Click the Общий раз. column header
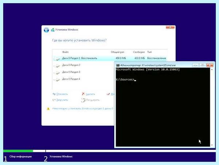 pos(118,52)
